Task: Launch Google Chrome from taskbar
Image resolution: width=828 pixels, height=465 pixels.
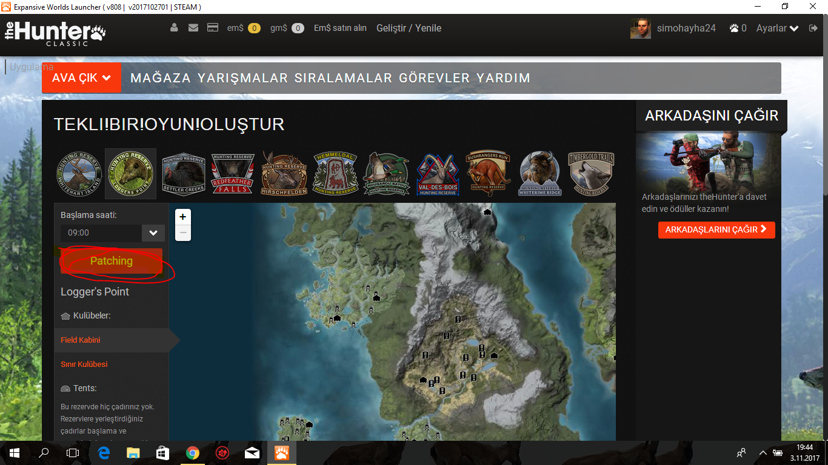Action: 192,452
